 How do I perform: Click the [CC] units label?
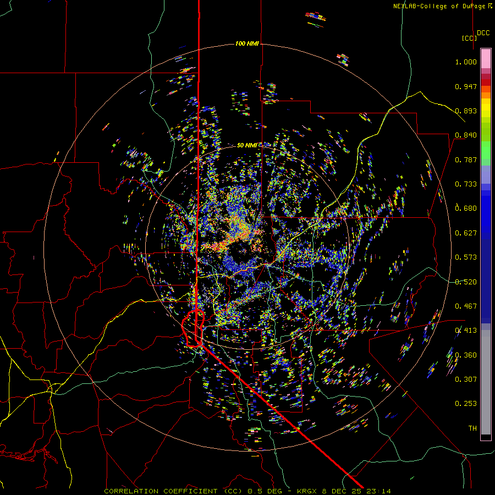tap(469, 38)
